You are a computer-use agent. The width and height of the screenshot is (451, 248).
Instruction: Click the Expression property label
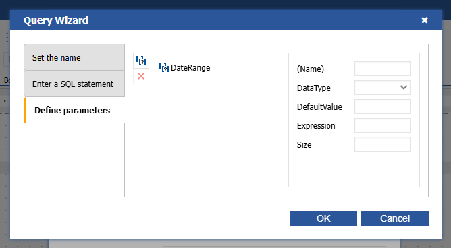point(316,126)
